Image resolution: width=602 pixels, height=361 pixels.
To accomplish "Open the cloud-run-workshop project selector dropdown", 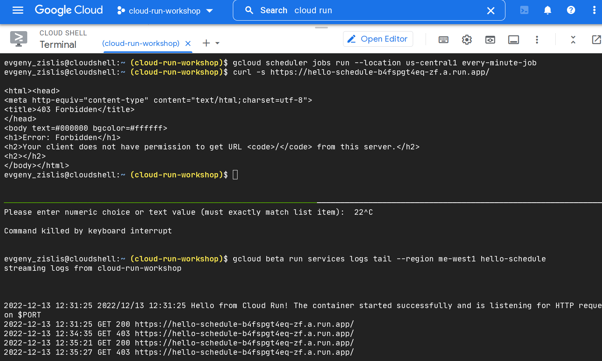I will pos(165,11).
